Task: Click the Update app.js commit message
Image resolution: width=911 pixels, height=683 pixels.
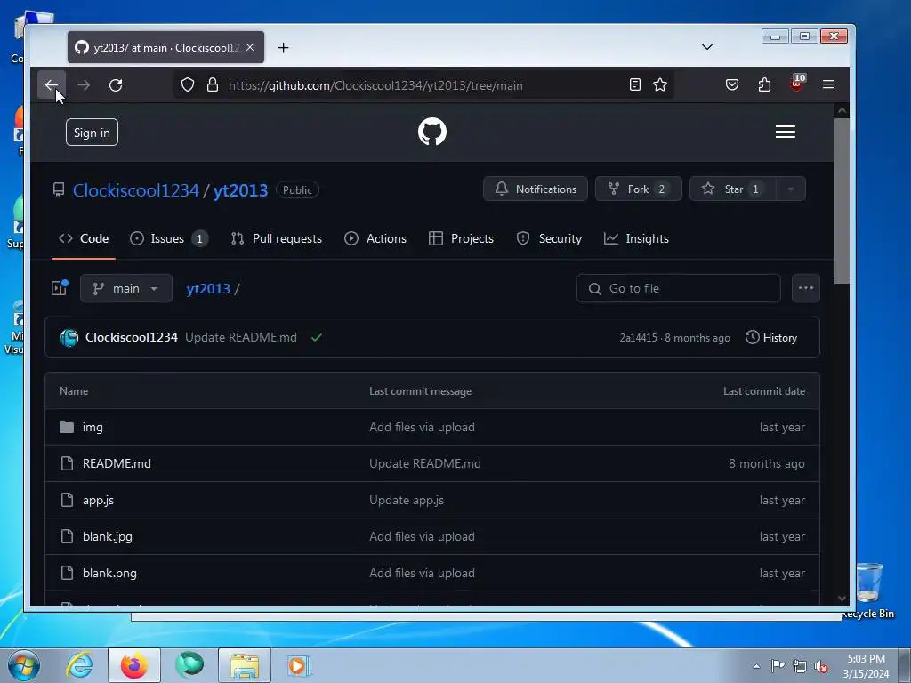Action: tap(407, 500)
